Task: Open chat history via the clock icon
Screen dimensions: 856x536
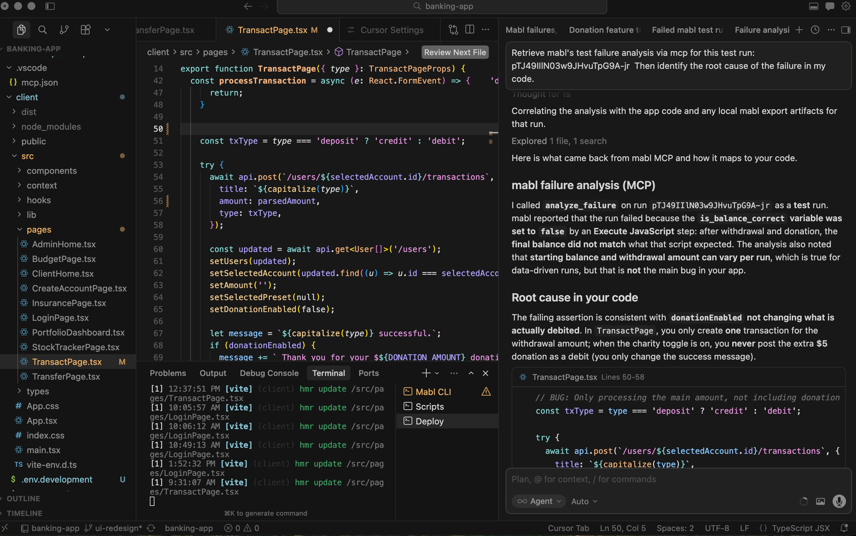Action: (x=815, y=30)
